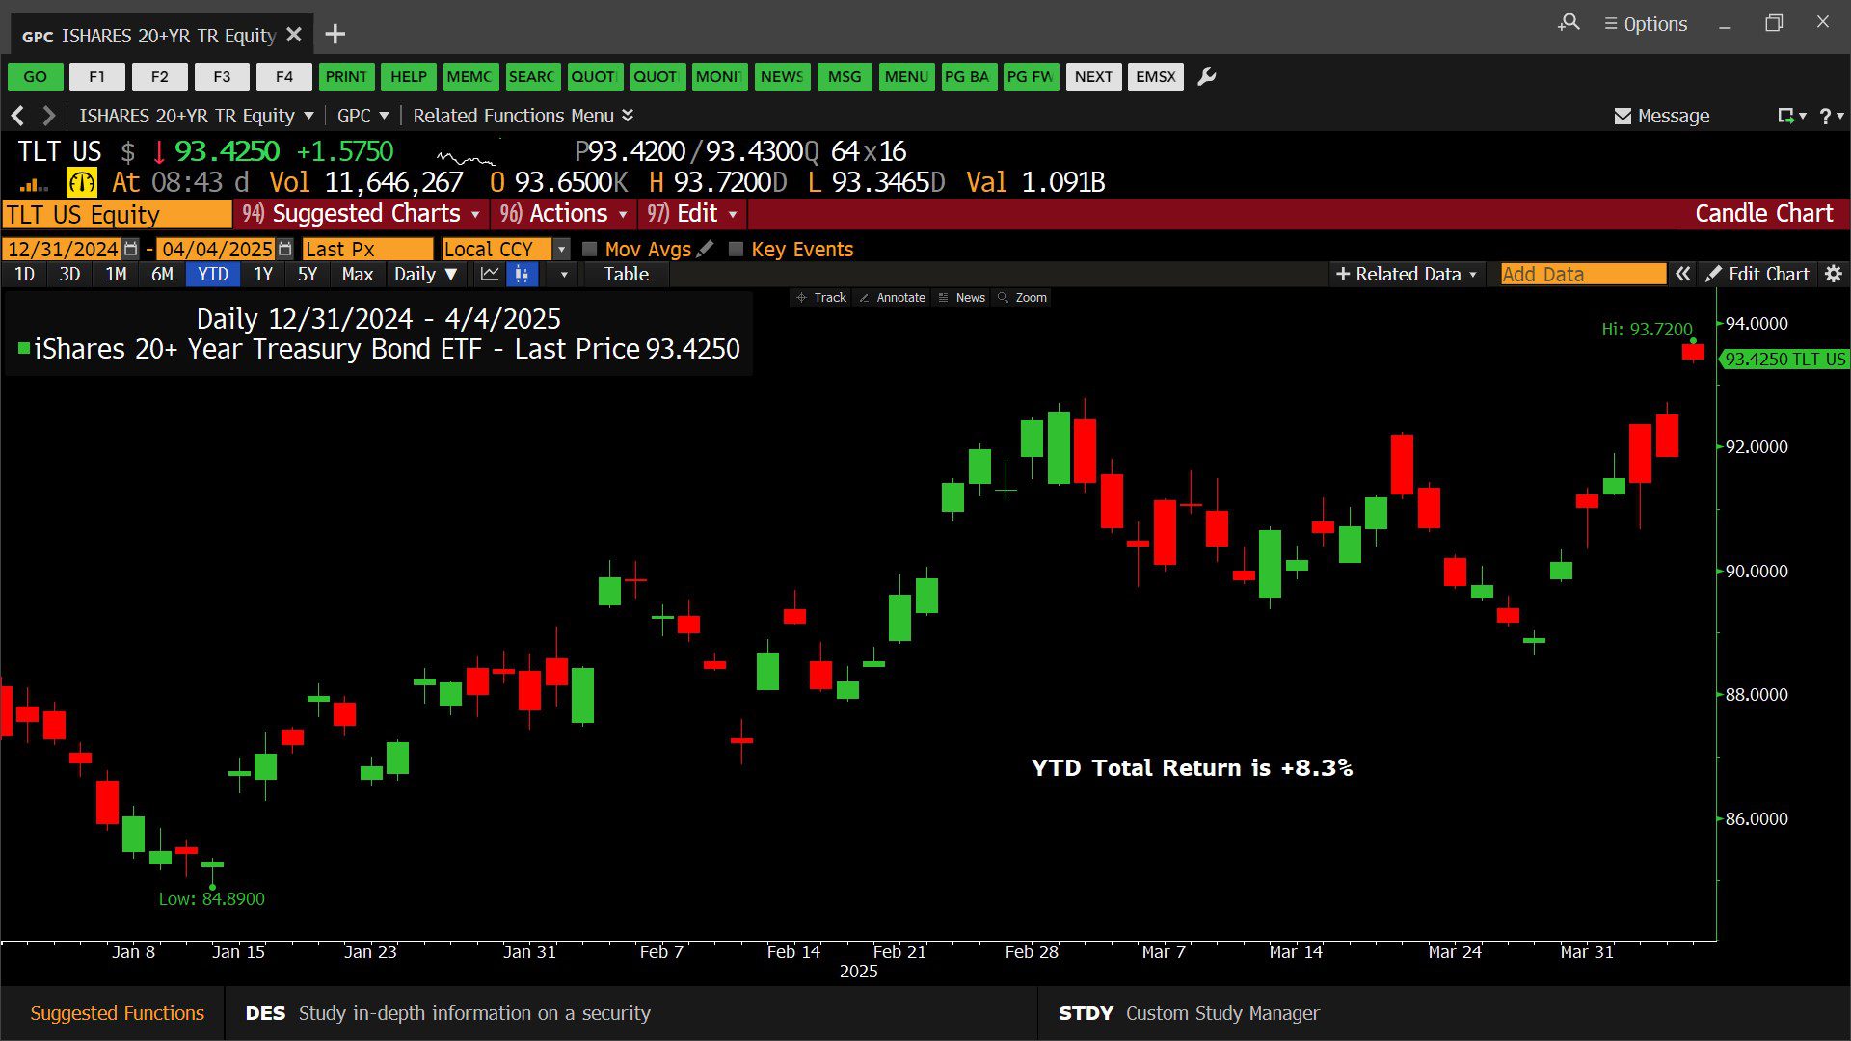The height and width of the screenshot is (1041, 1851).
Task: Click the Message envelope icon
Action: [1623, 117]
